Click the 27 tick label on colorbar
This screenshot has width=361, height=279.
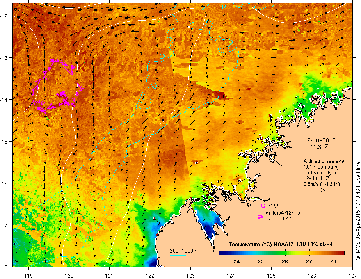[x=309, y=262]
